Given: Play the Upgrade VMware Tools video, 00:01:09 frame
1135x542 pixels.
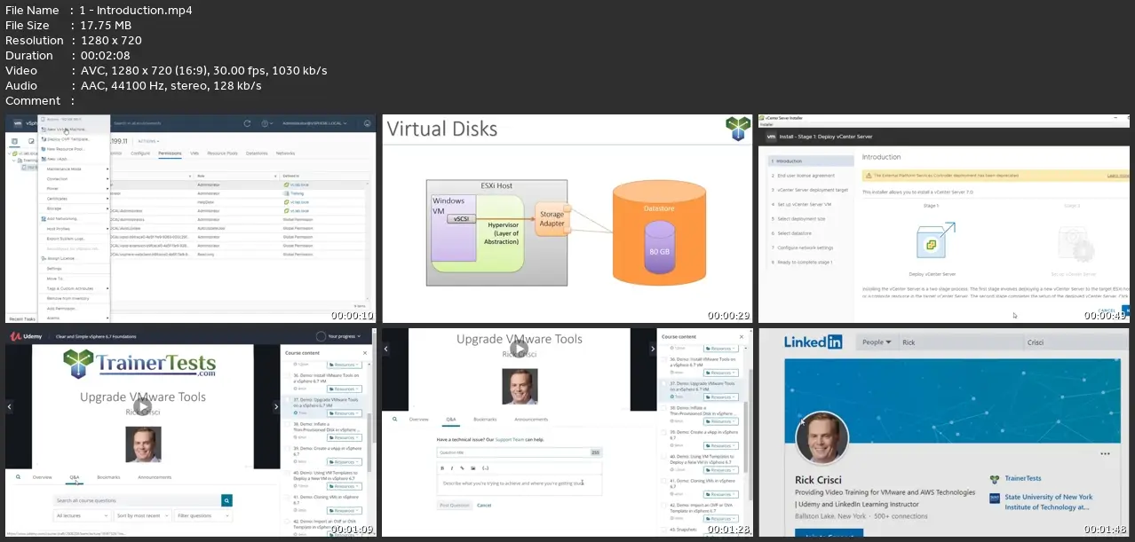Looking at the screenshot, I should 142,408.
